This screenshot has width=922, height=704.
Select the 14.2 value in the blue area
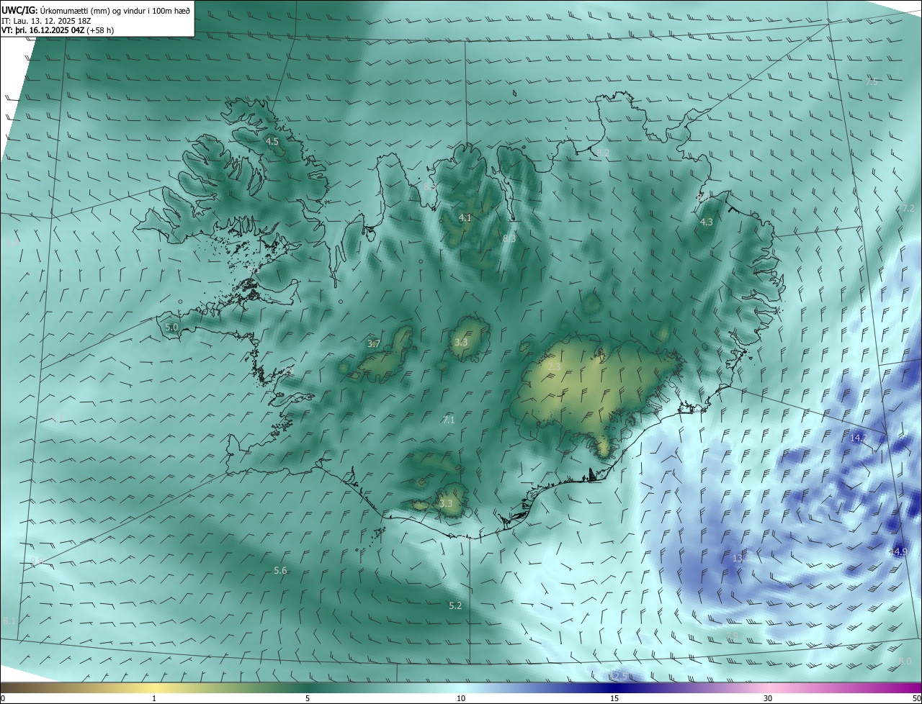pyautogui.click(x=859, y=438)
